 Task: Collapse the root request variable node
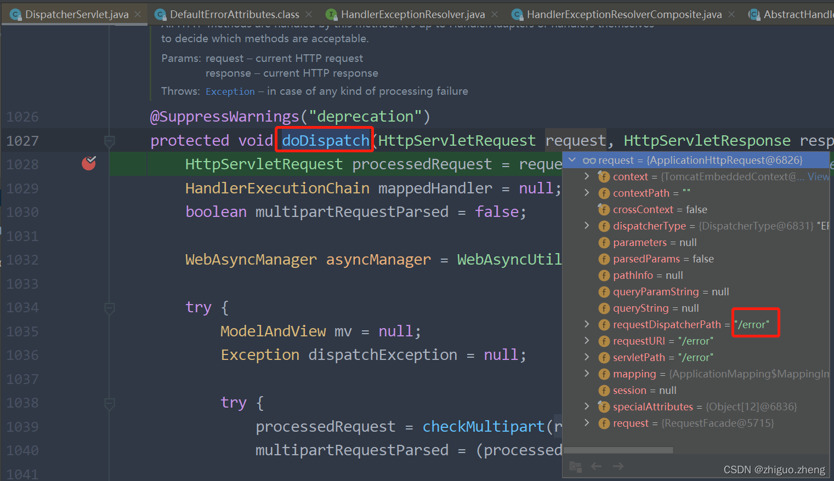click(x=572, y=160)
